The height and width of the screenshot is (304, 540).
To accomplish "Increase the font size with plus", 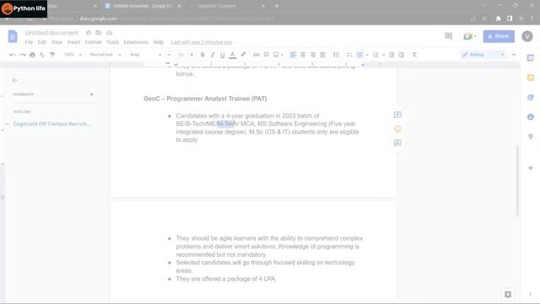I will 192,55.
